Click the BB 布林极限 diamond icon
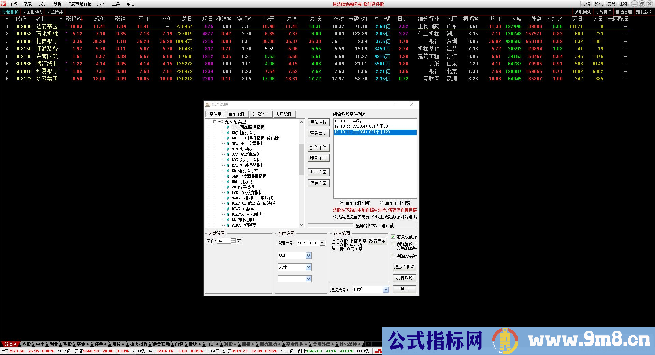 pos(228,220)
